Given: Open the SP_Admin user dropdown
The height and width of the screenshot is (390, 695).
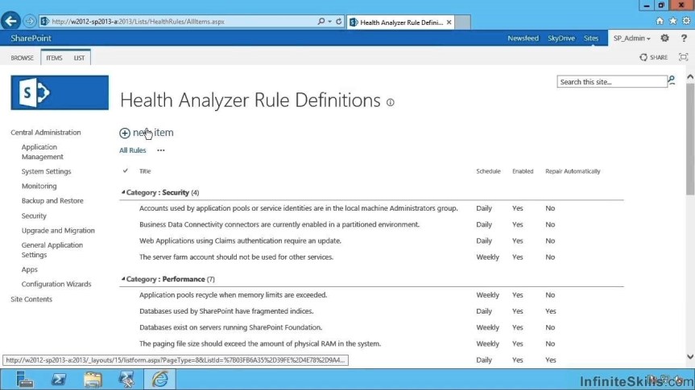Looking at the screenshot, I should 631,39.
